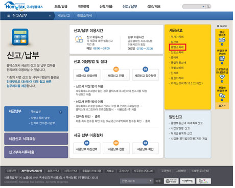Screen dimensions: 235x188
Task: Click arrow button under 근로장려금 quick item
Action: (222, 81)
